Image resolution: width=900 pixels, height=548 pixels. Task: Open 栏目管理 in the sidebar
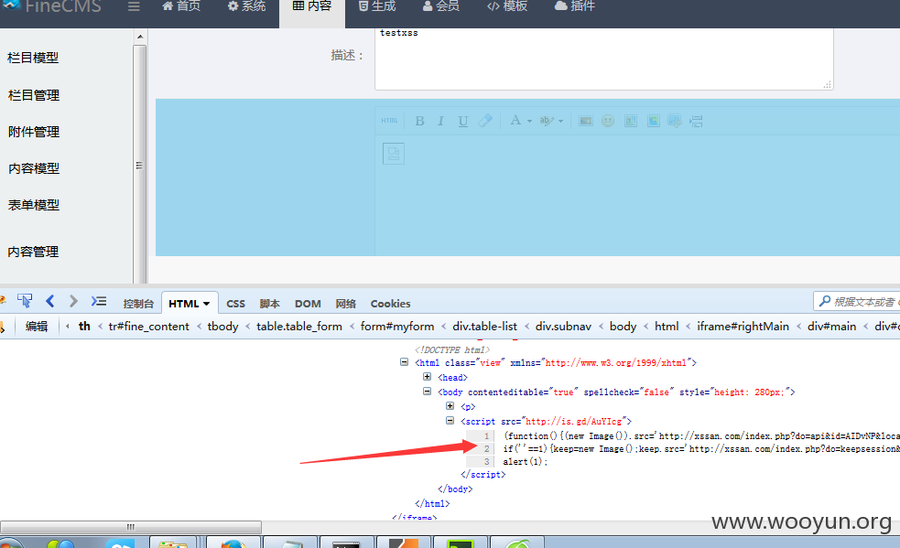click(34, 95)
